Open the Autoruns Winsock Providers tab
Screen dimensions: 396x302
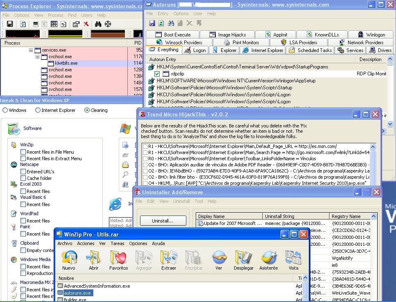(x=179, y=43)
